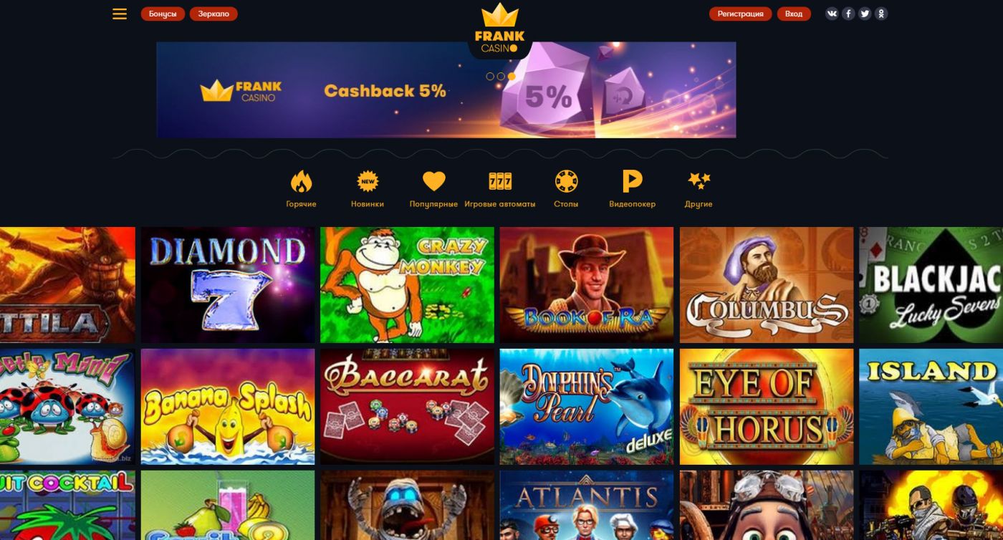Click the Вход login button
This screenshot has width=1003, height=540.
click(x=794, y=14)
